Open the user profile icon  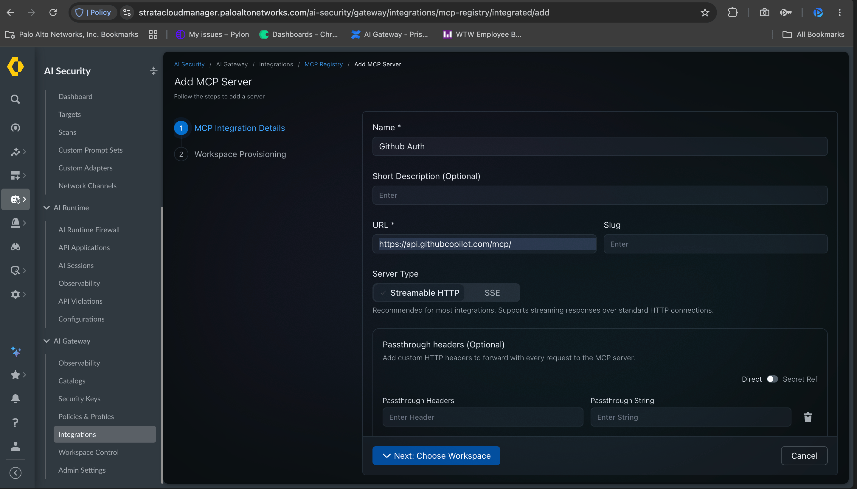pyautogui.click(x=15, y=446)
